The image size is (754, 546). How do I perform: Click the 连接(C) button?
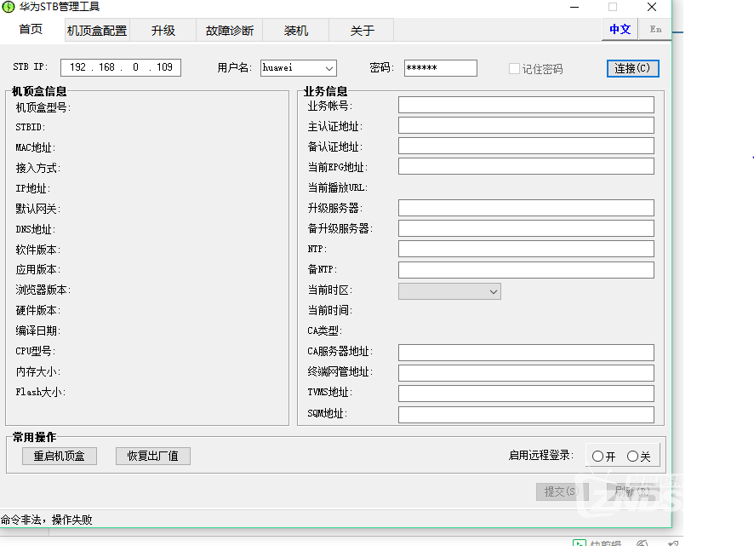(632, 68)
